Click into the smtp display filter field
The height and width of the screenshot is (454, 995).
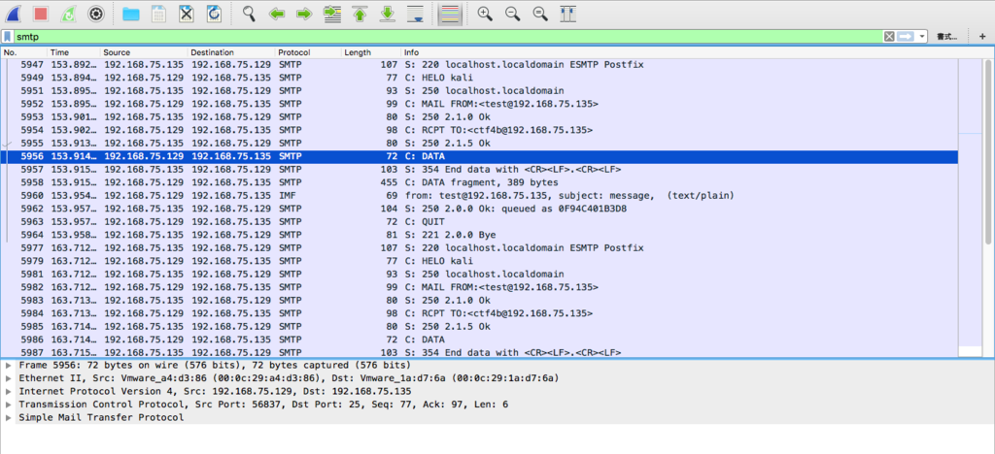point(447,37)
